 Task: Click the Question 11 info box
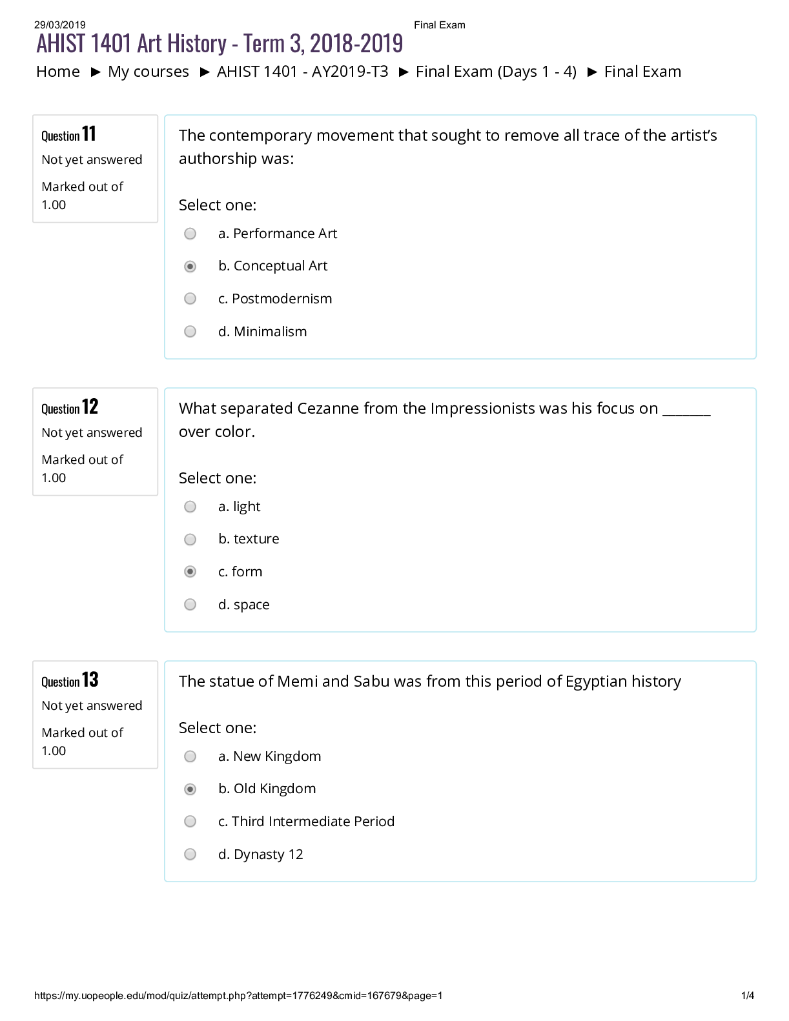[95, 168]
